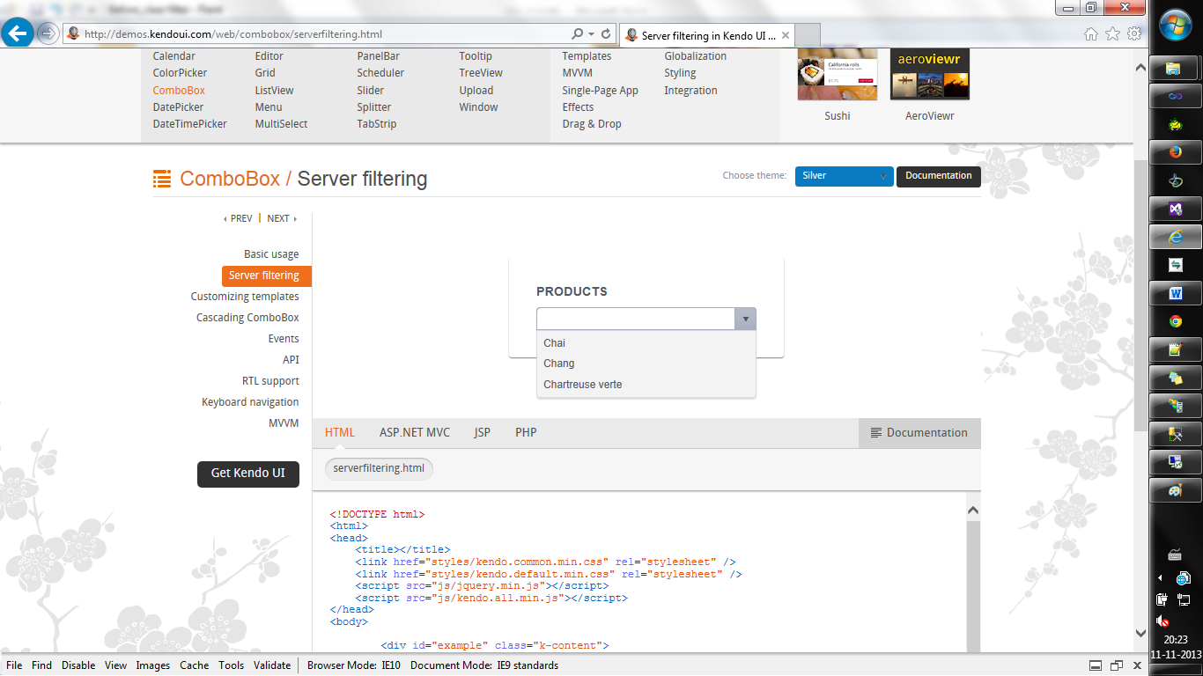Open Visual Studio from the taskbar

coord(1175,209)
